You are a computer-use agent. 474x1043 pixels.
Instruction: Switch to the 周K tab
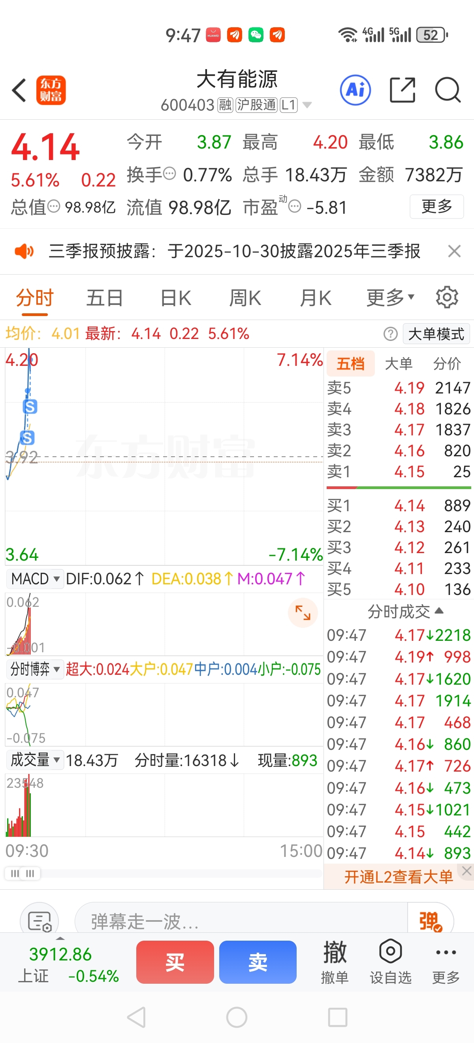pos(245,297)
